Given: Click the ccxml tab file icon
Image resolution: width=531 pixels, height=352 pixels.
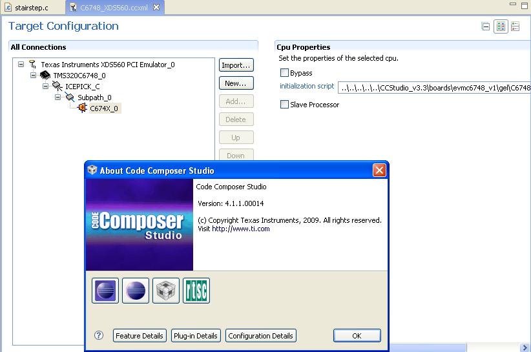Looking at the screenshot, I should tap(73, 8).
